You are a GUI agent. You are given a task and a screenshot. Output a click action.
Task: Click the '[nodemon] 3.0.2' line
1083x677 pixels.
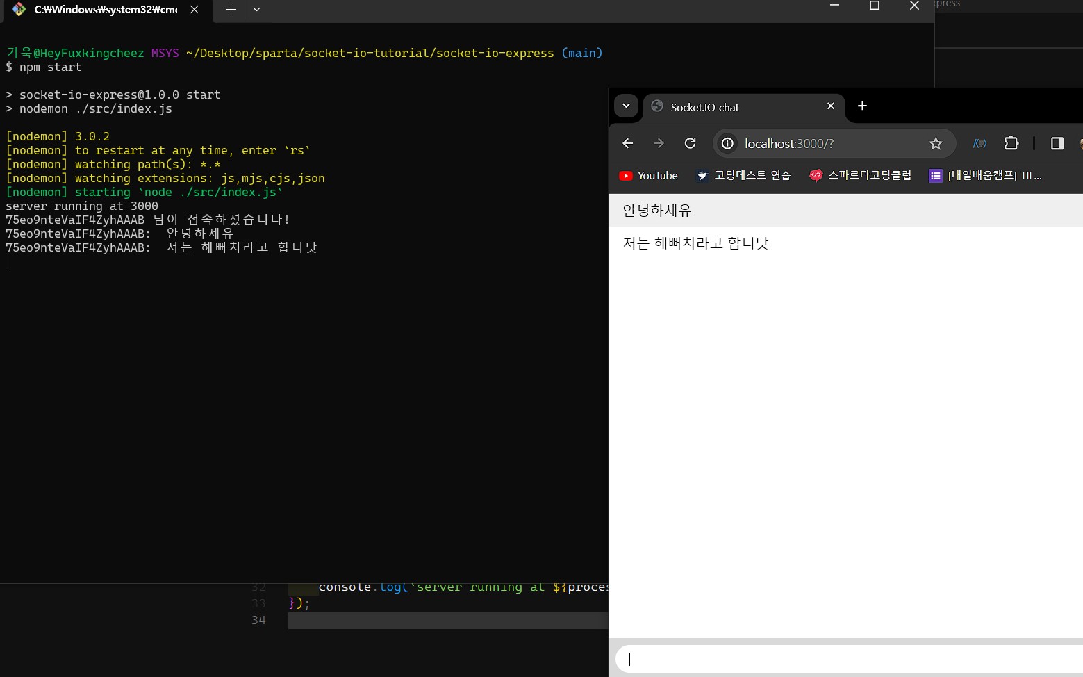pyautogui.click(x=58, y=137)
